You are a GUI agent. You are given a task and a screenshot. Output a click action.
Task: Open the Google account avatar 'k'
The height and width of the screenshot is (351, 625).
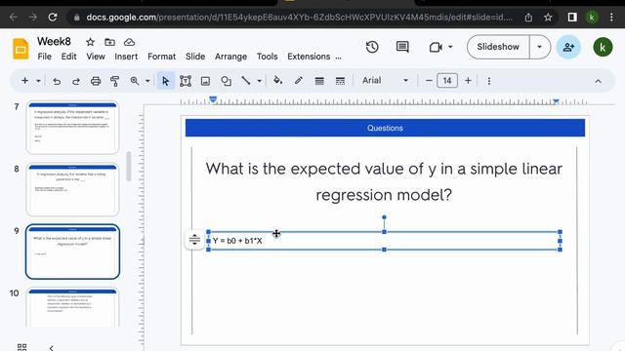pyautogui.click(x=603, y=48)
